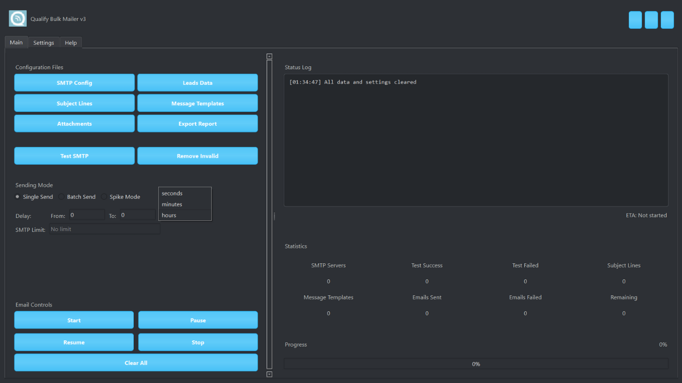
Task: Click the scroll up arrow of the left panel
Action: pos(270,56)
